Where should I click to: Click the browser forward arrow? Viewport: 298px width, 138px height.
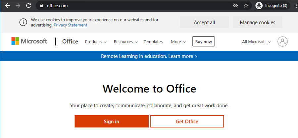[x=18, y=6]
